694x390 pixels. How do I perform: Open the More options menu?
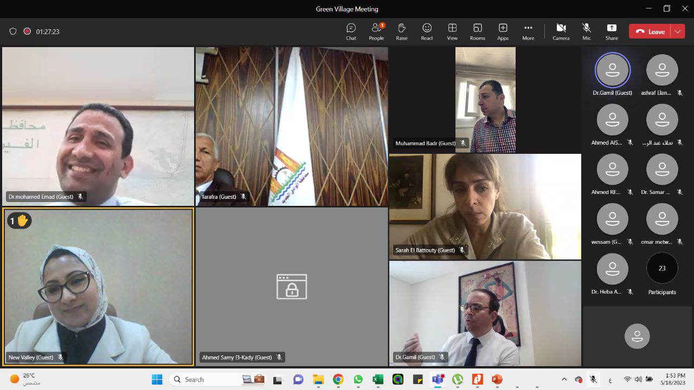[x=528, y=31]
